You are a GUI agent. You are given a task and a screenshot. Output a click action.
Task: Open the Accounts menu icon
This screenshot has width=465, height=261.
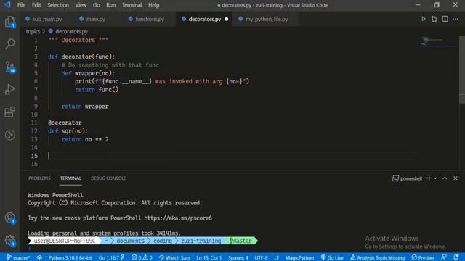[9, 218]
